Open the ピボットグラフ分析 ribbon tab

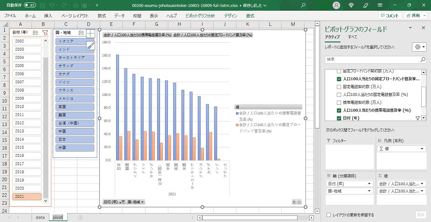click(x=200, y=15)
